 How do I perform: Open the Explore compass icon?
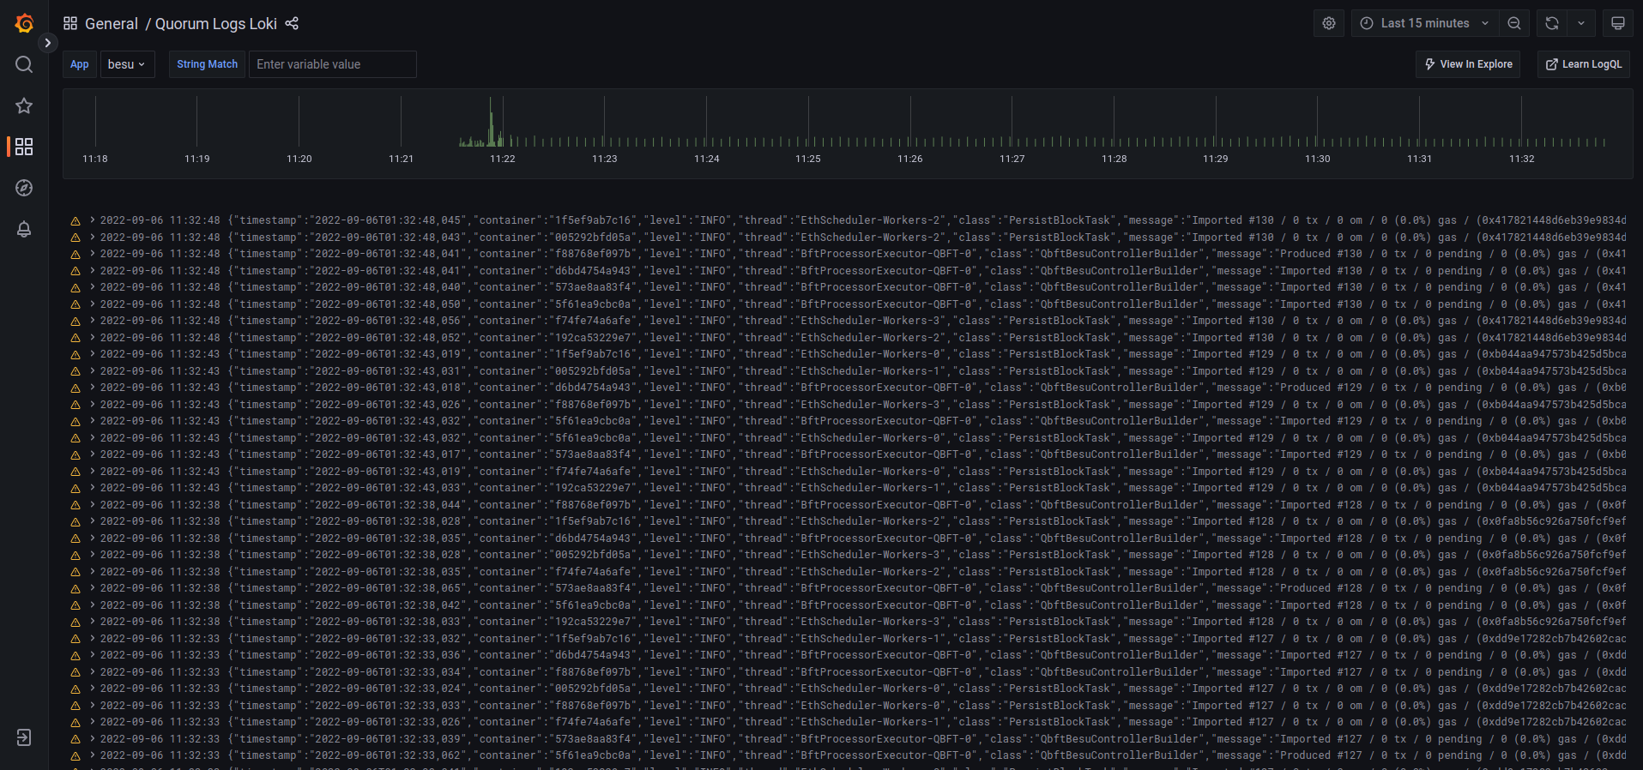24,188
